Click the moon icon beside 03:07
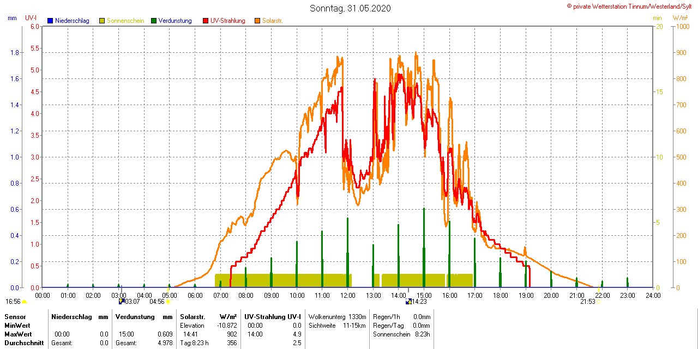The width and height of the screenshot is (698, 349). pos(122,301)
